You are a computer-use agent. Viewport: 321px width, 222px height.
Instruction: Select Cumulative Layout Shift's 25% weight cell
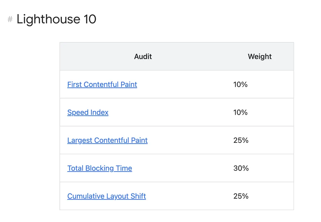click(x=241, y=196)
